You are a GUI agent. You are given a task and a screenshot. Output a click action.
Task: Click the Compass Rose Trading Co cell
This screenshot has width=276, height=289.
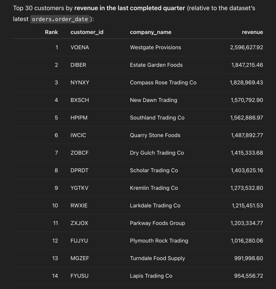coord(163,82)
